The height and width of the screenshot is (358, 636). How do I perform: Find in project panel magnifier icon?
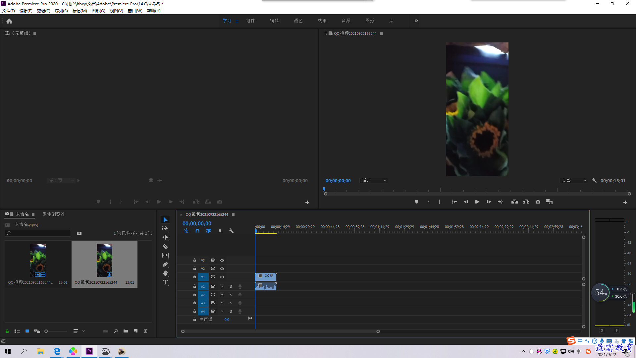point(116,331)
